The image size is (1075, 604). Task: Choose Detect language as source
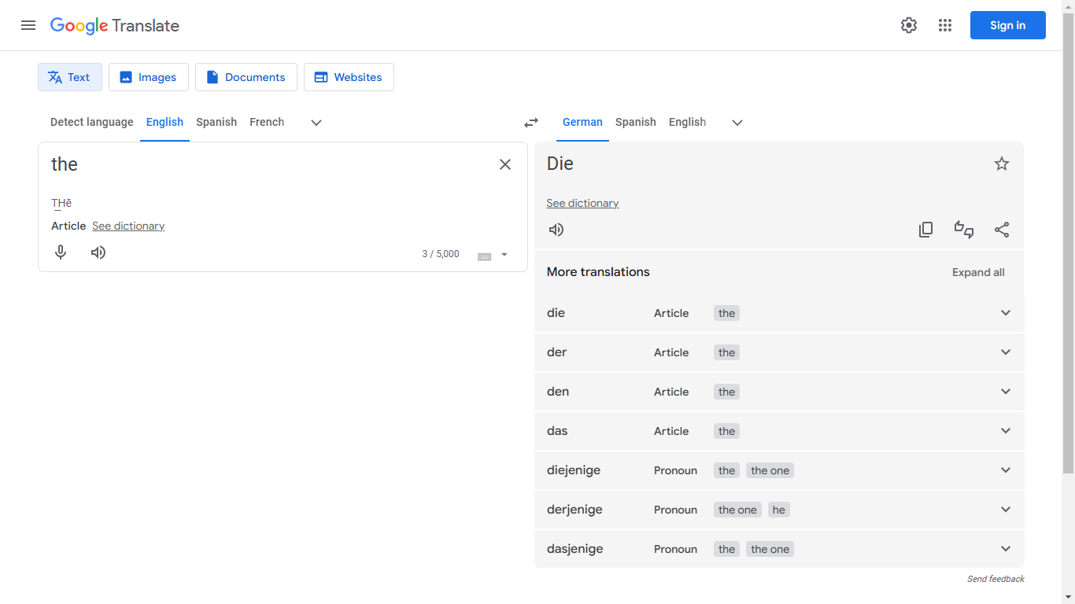pos(92,122)
